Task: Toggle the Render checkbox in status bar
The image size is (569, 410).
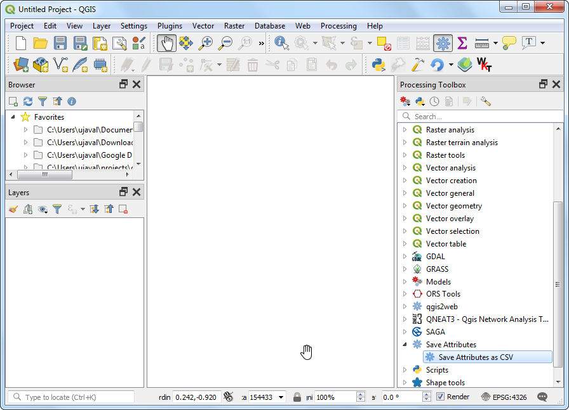Action: click(x=441, y=397)
